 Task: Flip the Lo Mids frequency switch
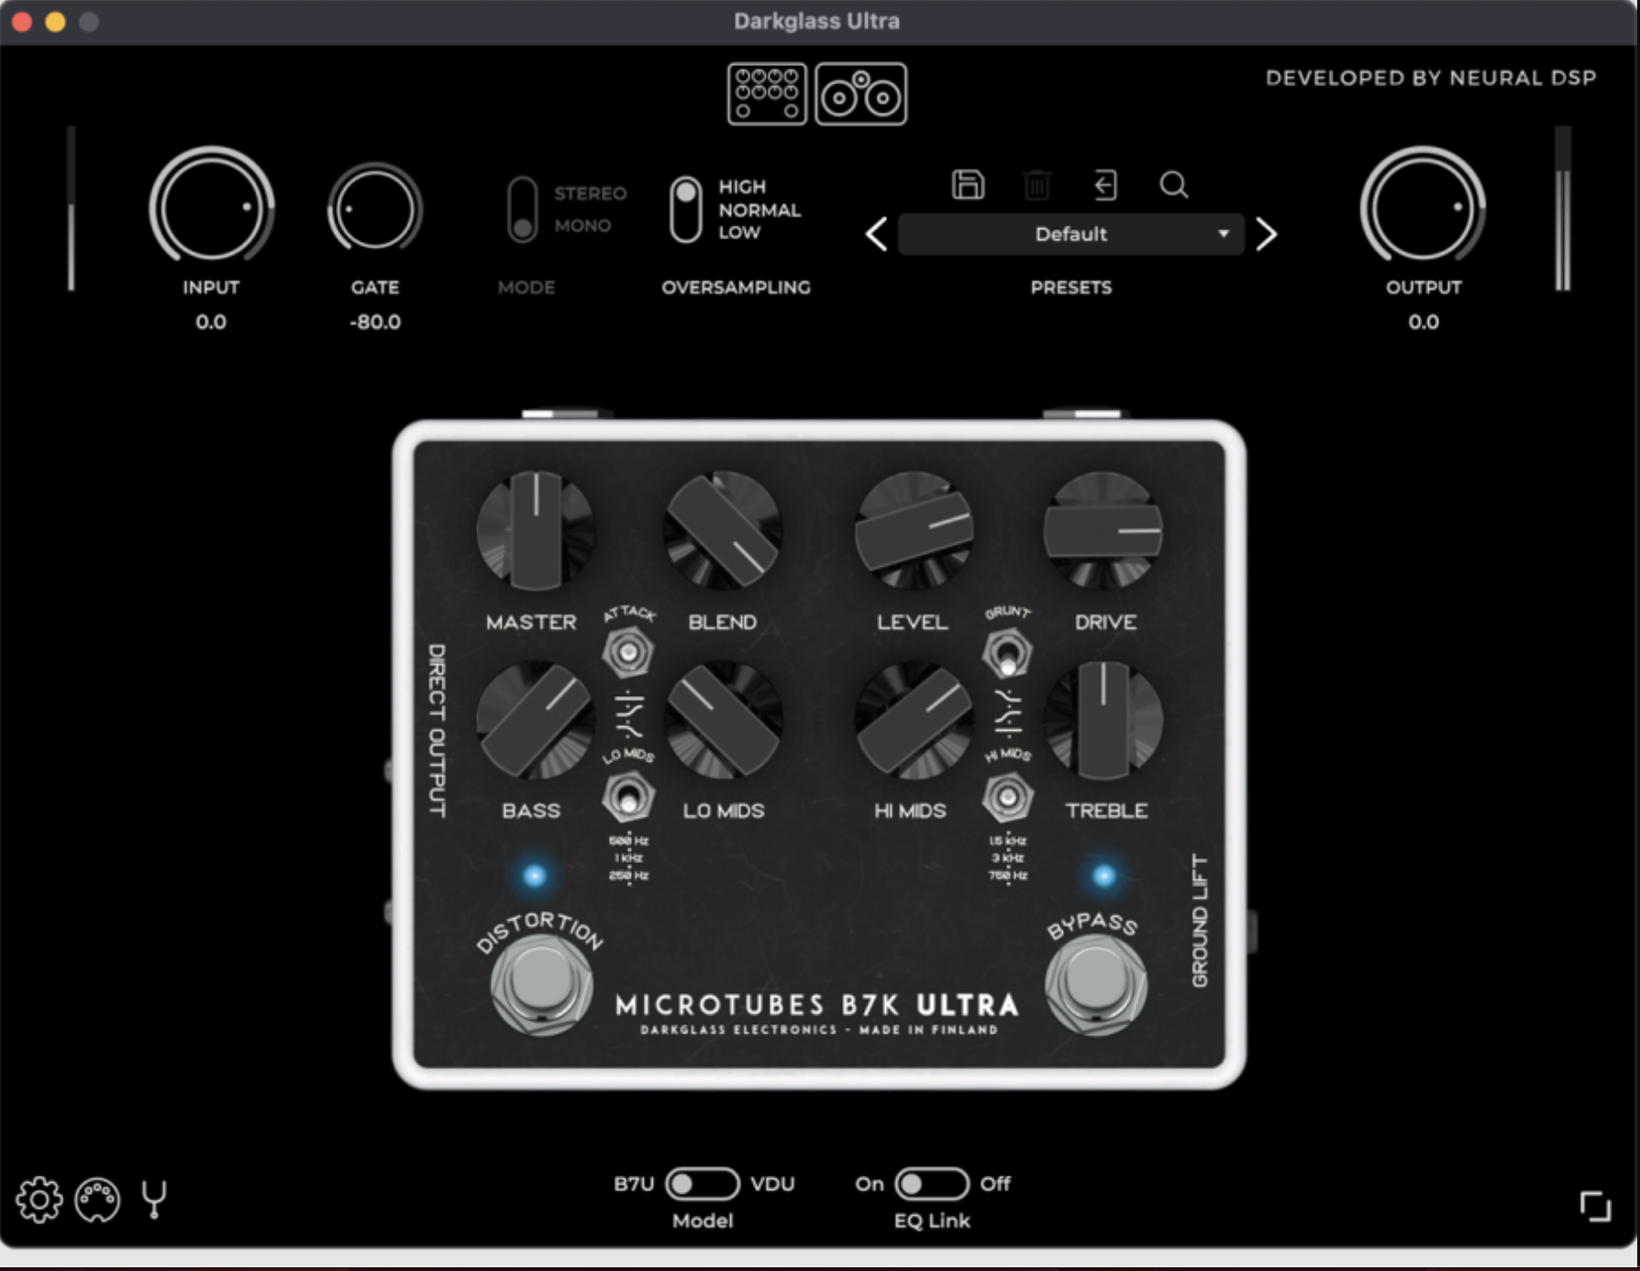(628, 797)
